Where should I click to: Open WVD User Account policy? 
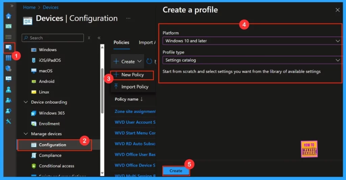click(135, 123)
